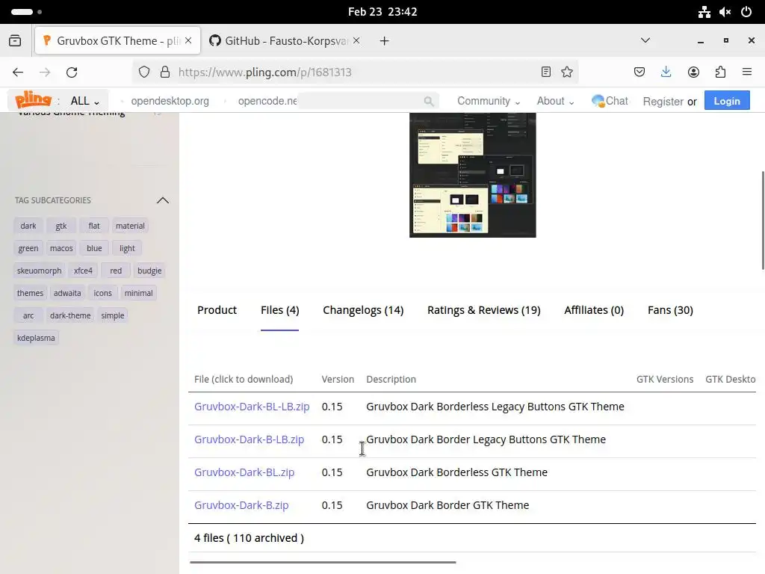Close the Gruvbox GTK Theme tab
Image resolution: width=765 pixels, height=574 pixels.
[x=188, y=40]
